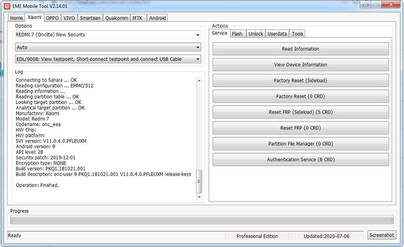404x247 pixels.
Task: Click 'Looking target partition ... OK' line
Action: (49, 103)
